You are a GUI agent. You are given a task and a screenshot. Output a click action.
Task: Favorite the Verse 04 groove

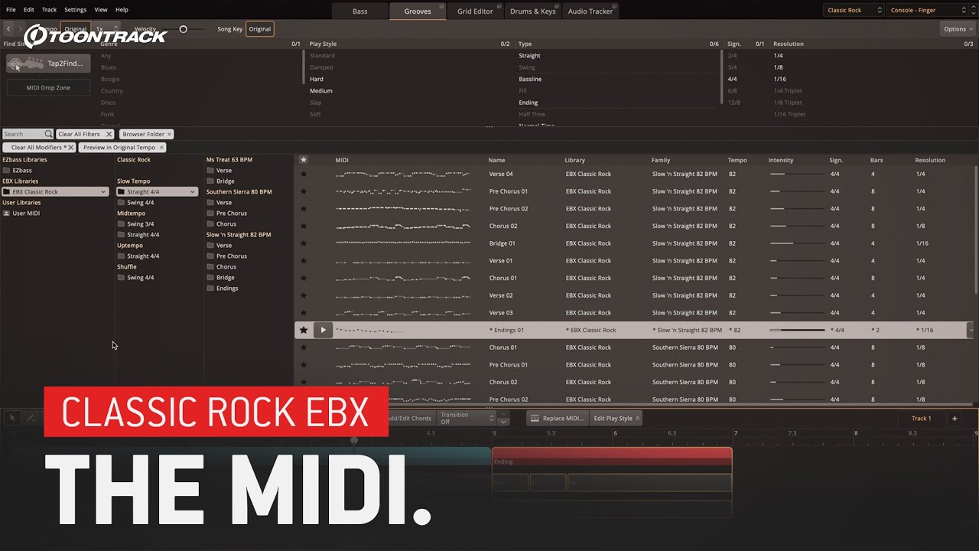[x=304, y=174]
